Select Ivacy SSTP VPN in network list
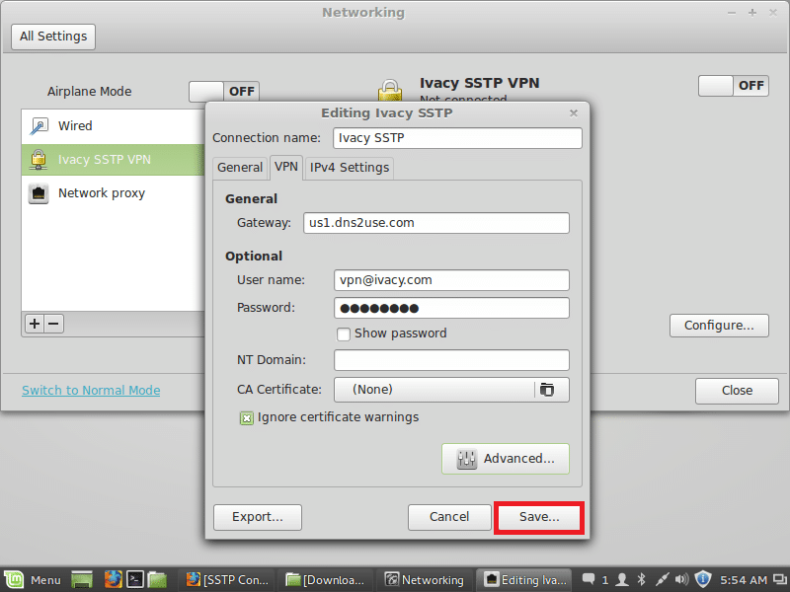This screenshot has height=592, width=790. pyautogui.click(x=113, y=160)
